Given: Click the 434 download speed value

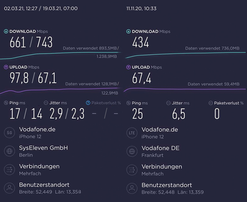Looking at the screenshot, I should coord(140,42).
